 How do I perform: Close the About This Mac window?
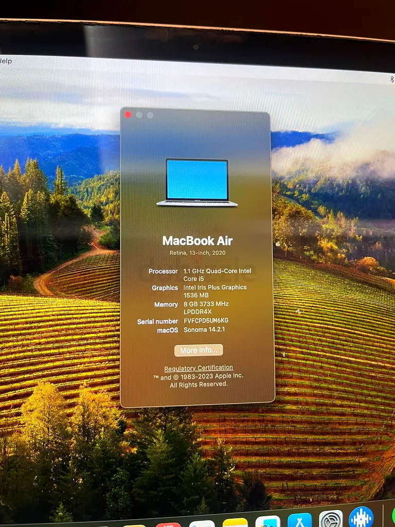tap(128, 115)
